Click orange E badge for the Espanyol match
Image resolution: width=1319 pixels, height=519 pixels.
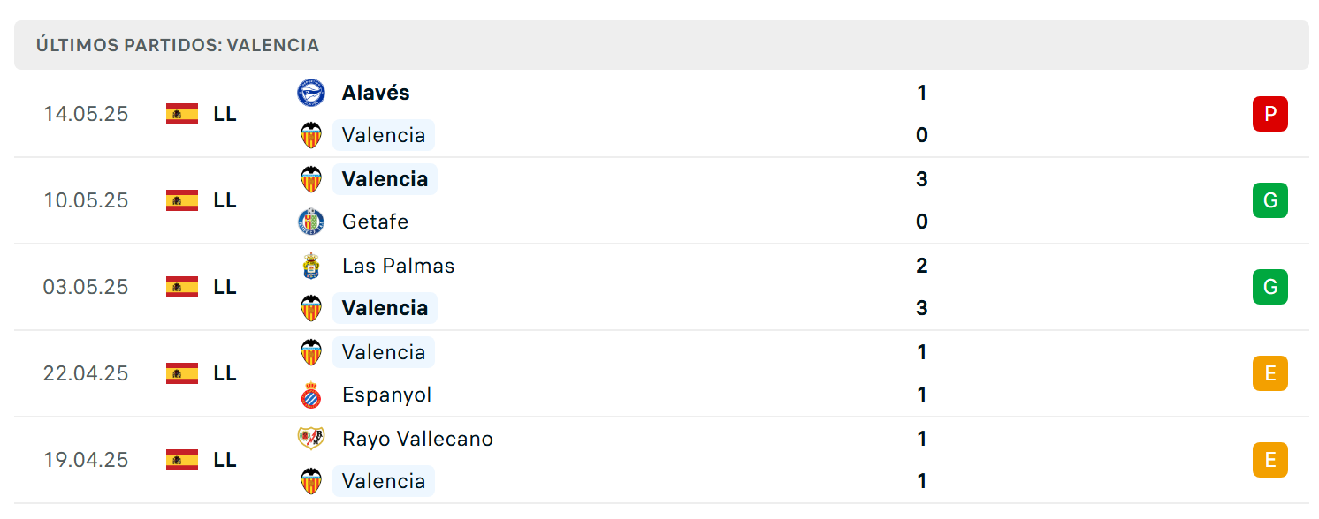click(1270, 373)
